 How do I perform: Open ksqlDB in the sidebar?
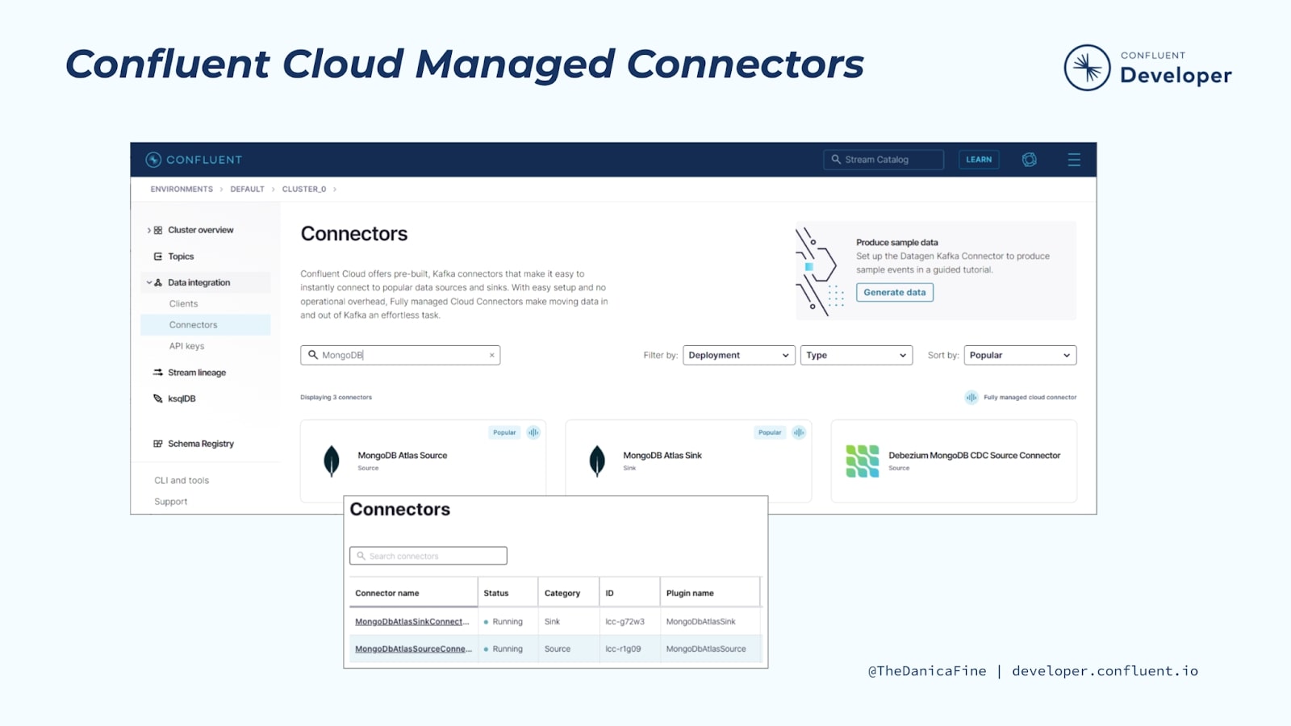182,398
